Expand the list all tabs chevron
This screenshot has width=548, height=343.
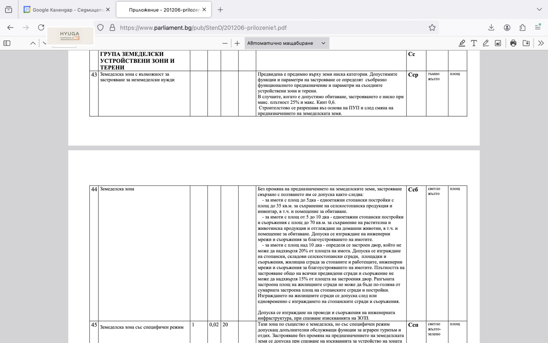point(539,10)
